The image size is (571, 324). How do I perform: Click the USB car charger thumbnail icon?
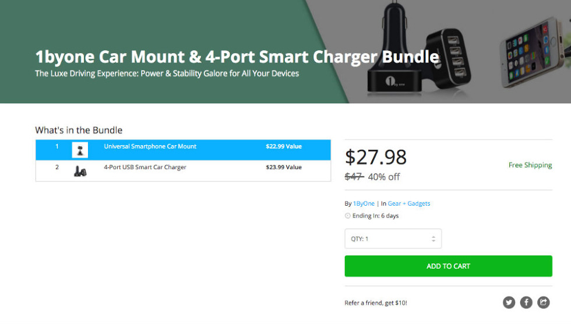tap(80, 171)
